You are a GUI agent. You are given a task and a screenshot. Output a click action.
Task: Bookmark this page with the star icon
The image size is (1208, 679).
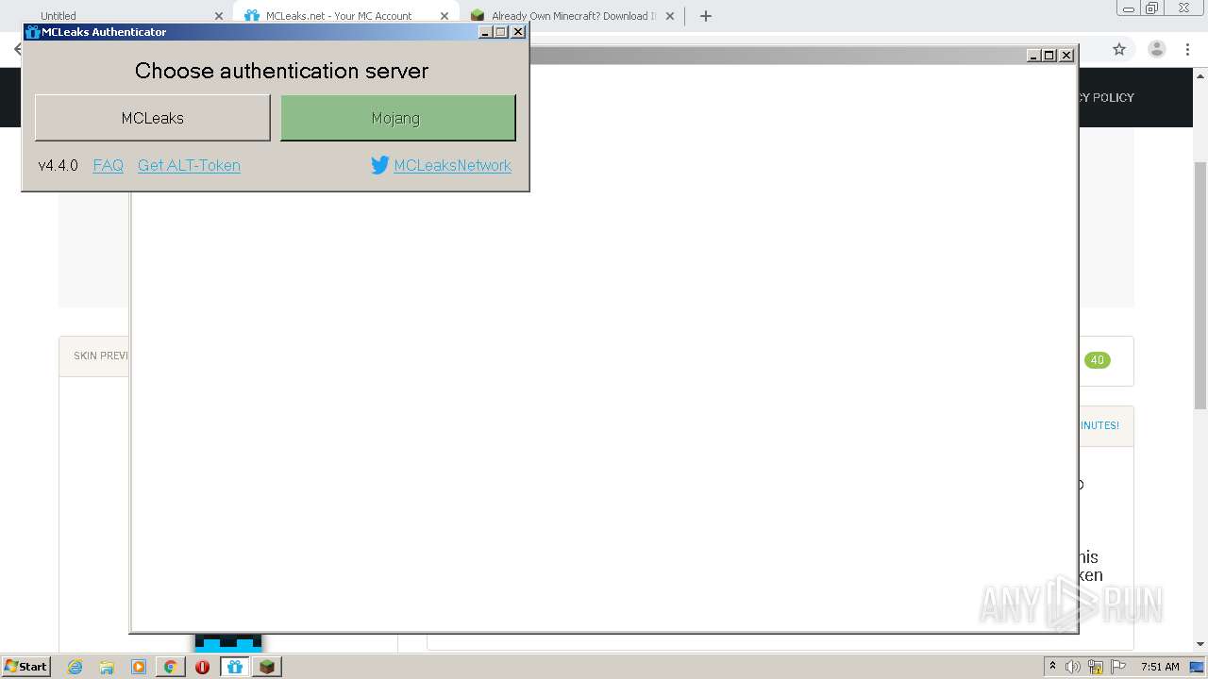click(1119, 49)
